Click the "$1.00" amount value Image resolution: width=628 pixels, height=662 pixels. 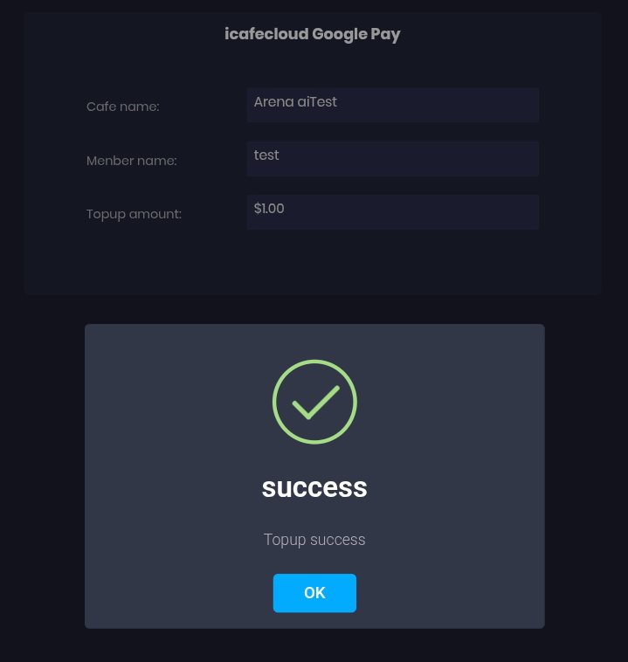point(269,209)
